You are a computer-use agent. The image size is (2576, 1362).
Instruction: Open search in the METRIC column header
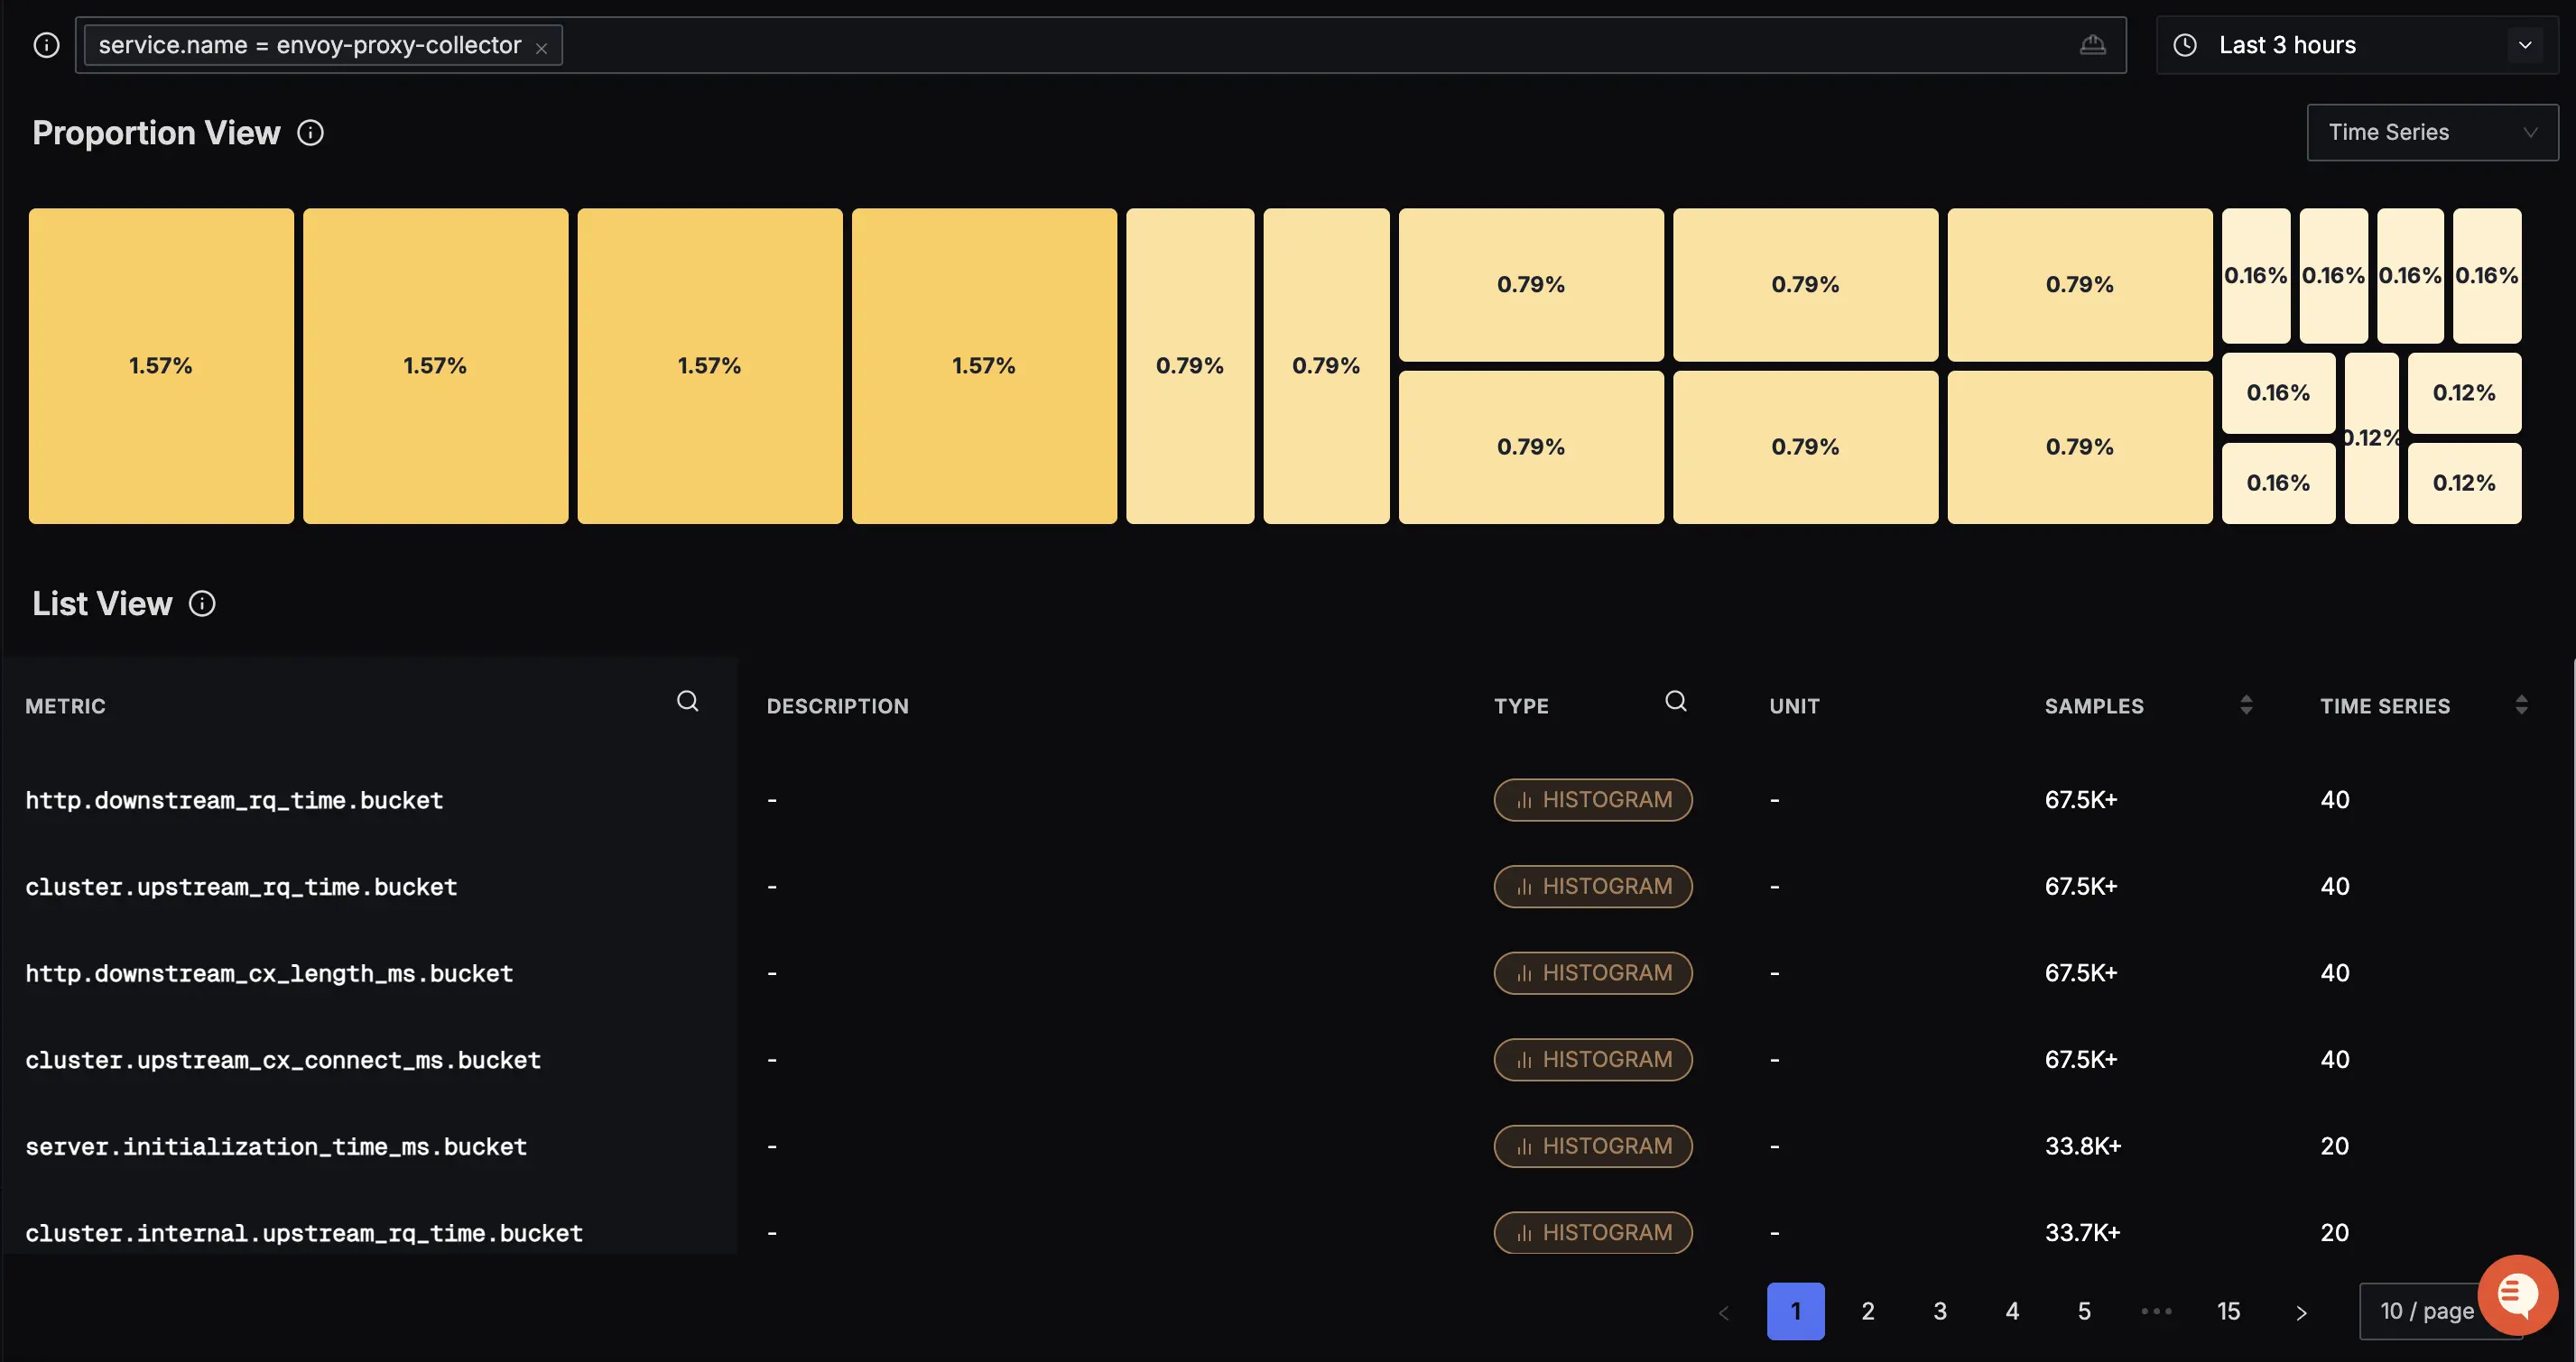687,701
